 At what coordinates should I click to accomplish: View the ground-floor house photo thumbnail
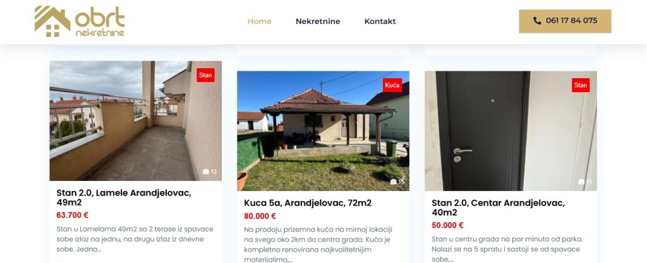323,131
